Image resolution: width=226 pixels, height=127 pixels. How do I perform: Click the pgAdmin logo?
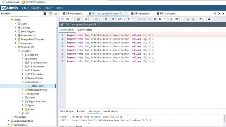click(10, 8)
